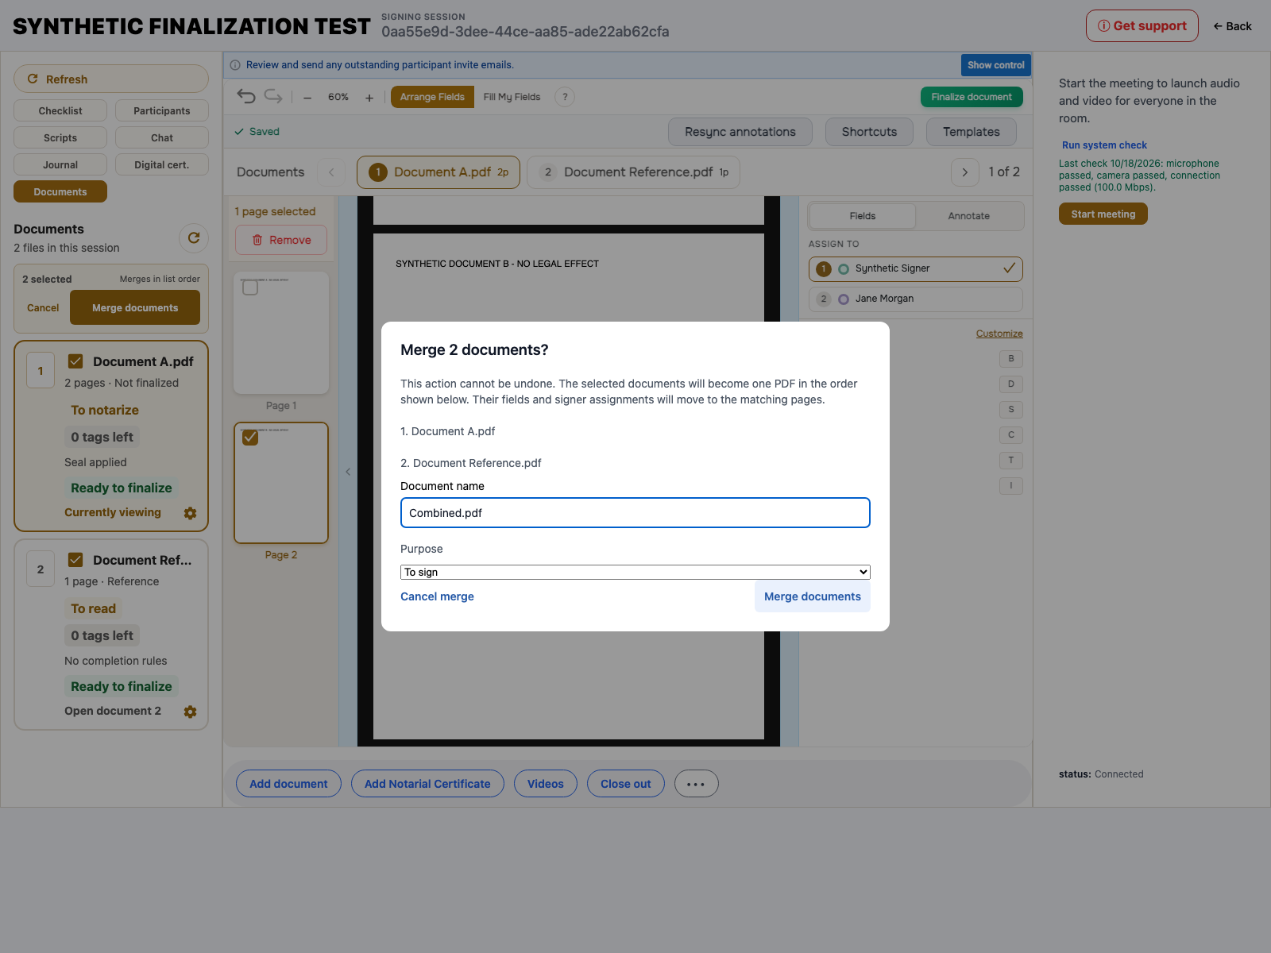1271x953 pixels.
Task: Assign fields to Jane Morgan
Action: click(916, 299)
